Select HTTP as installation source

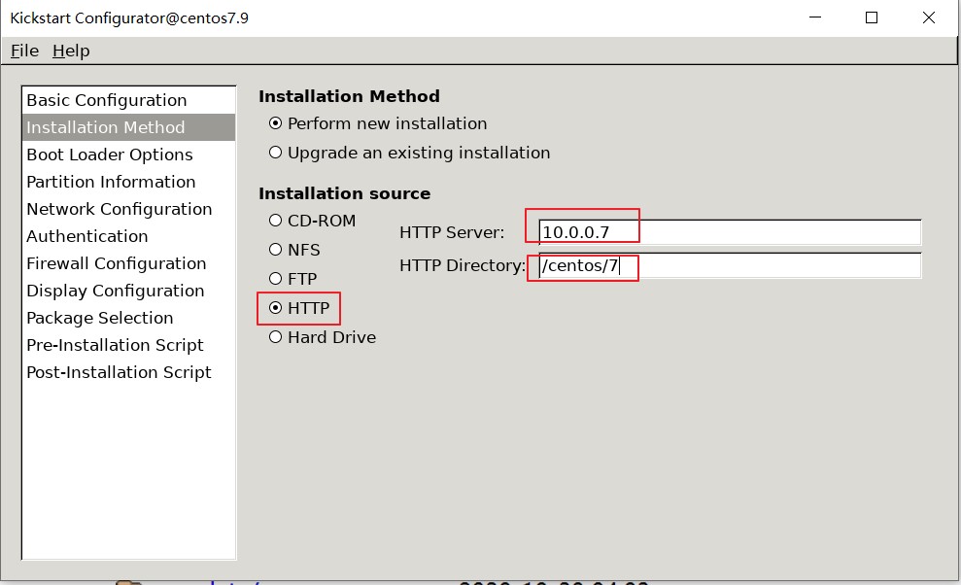pos(299,308)
